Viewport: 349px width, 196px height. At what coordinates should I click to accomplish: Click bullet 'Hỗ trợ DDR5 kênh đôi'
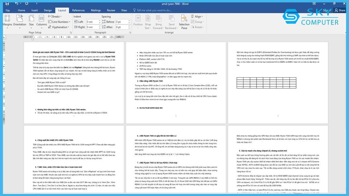148,62
